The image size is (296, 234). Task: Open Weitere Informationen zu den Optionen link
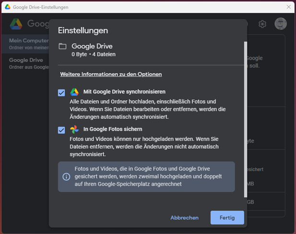(111, 74)
